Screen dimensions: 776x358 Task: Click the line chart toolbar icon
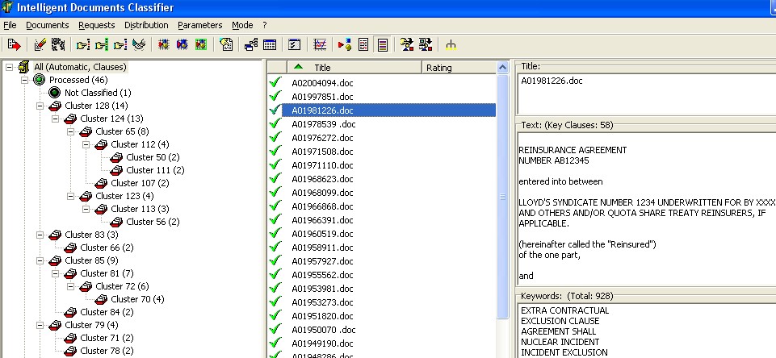tap(320, 45)
